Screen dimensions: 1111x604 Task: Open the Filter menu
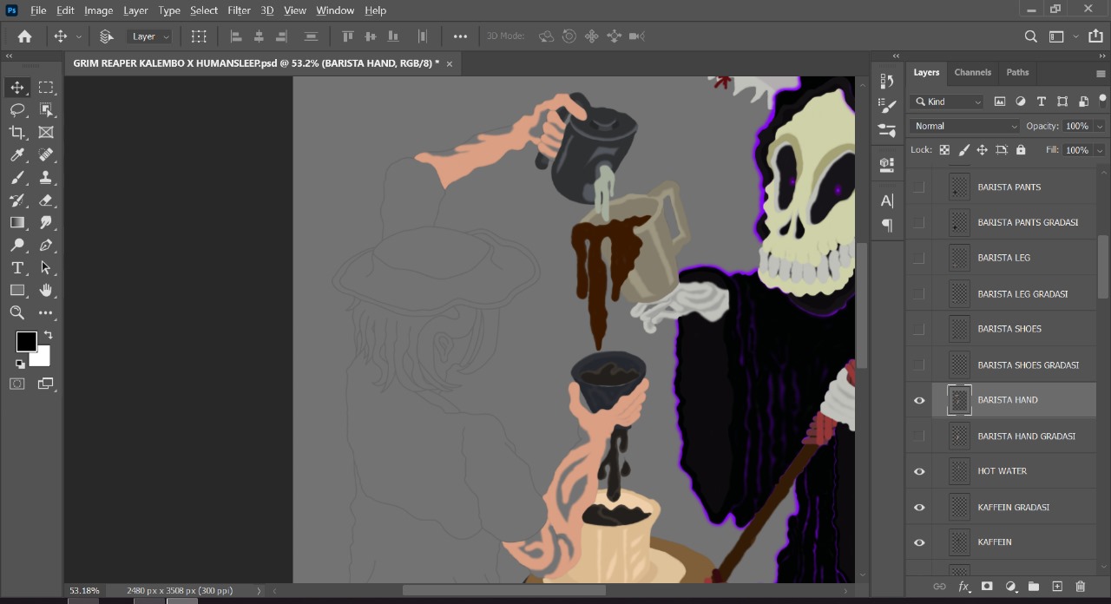click(239, 10)
